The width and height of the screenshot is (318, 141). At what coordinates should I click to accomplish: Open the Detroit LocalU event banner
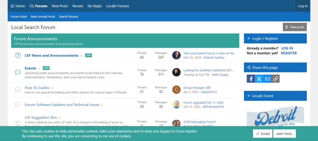pos(275,116)
